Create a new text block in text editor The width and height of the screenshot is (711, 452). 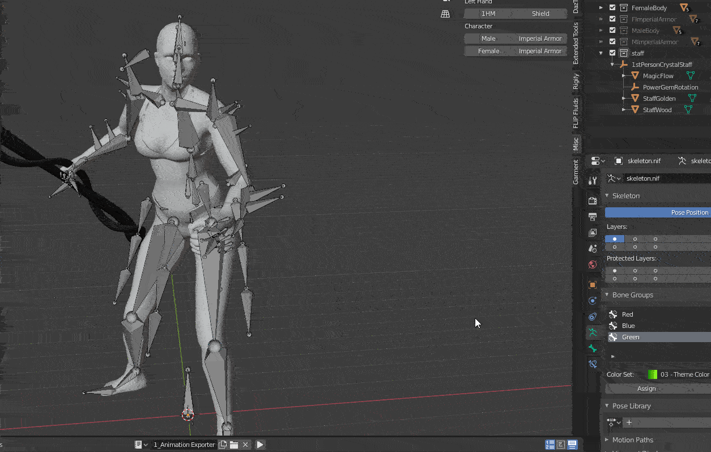(x=223, y=445)
